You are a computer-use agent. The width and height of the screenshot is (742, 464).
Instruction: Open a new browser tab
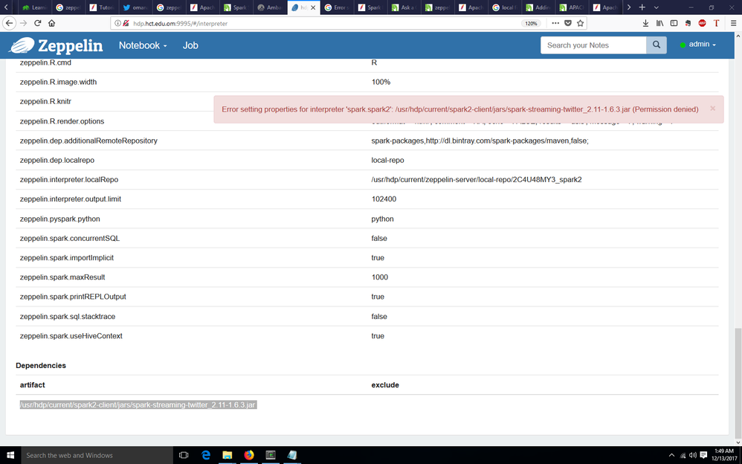[x=642, y=7]
